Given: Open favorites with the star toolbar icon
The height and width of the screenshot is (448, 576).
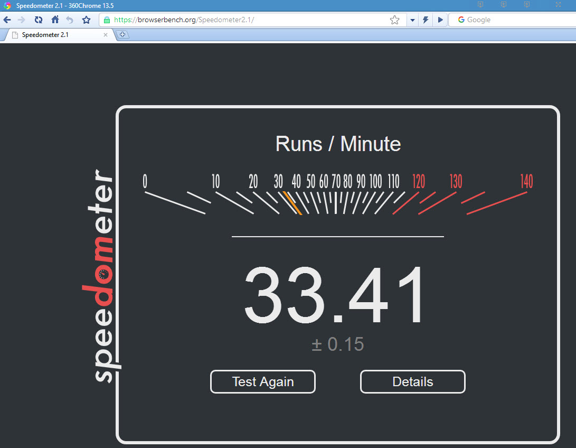Looking at the screenshot, I should click(86, 20).
